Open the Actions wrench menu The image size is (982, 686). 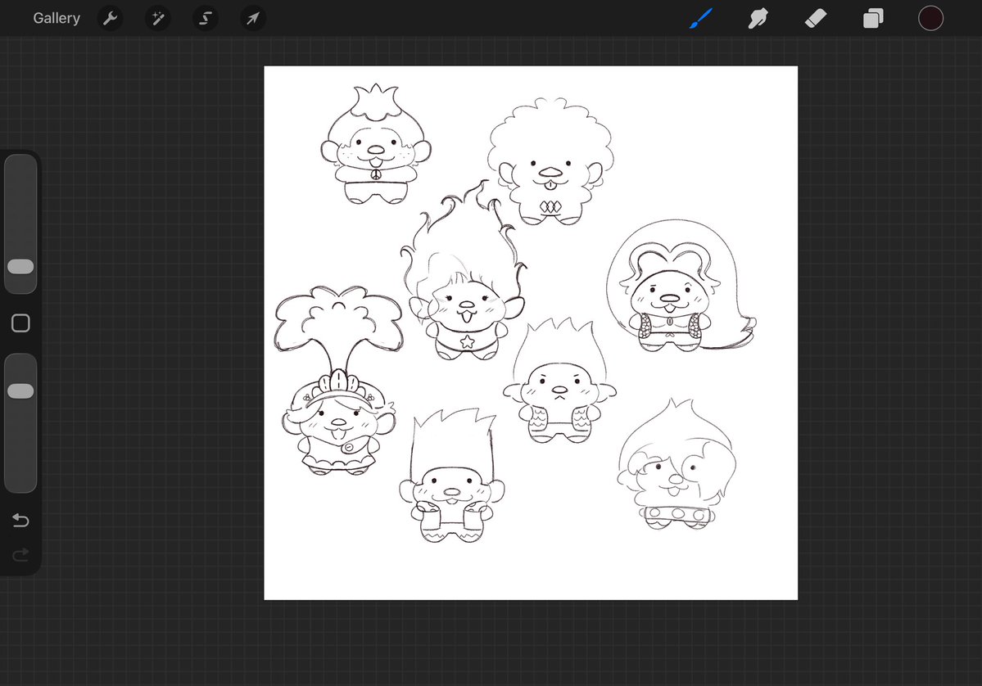tap(111, 18)
